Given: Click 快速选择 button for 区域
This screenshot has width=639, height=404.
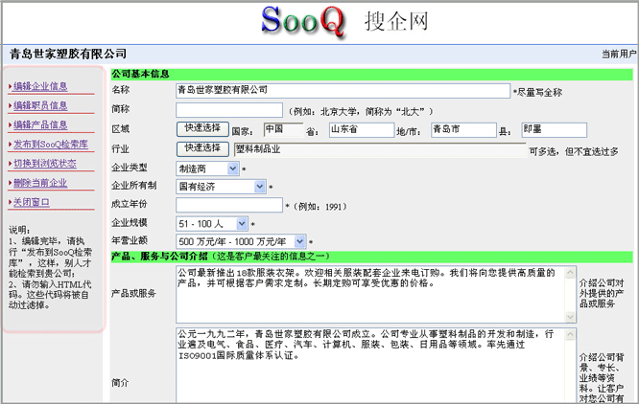Looking at the screenshot, I should click(202, 129).
